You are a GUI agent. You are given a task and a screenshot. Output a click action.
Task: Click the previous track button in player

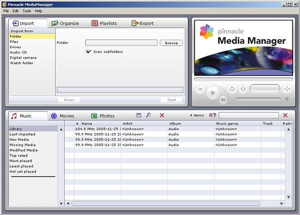pyautogui.click(x=200, y=89)
